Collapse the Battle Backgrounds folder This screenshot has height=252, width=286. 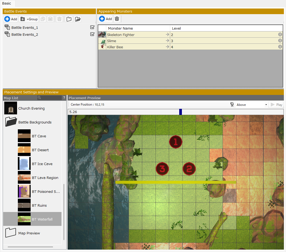pos(11,122)
